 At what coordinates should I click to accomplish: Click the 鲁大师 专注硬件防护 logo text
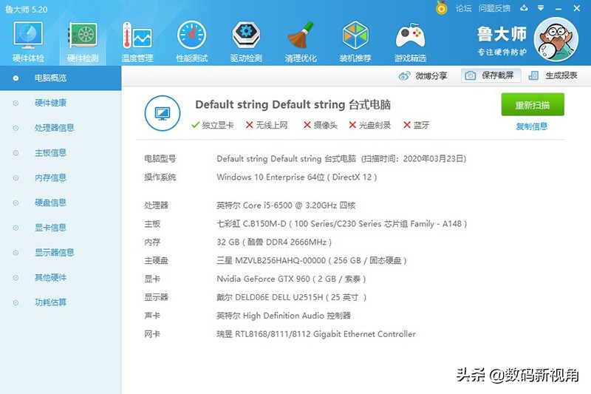502,41
